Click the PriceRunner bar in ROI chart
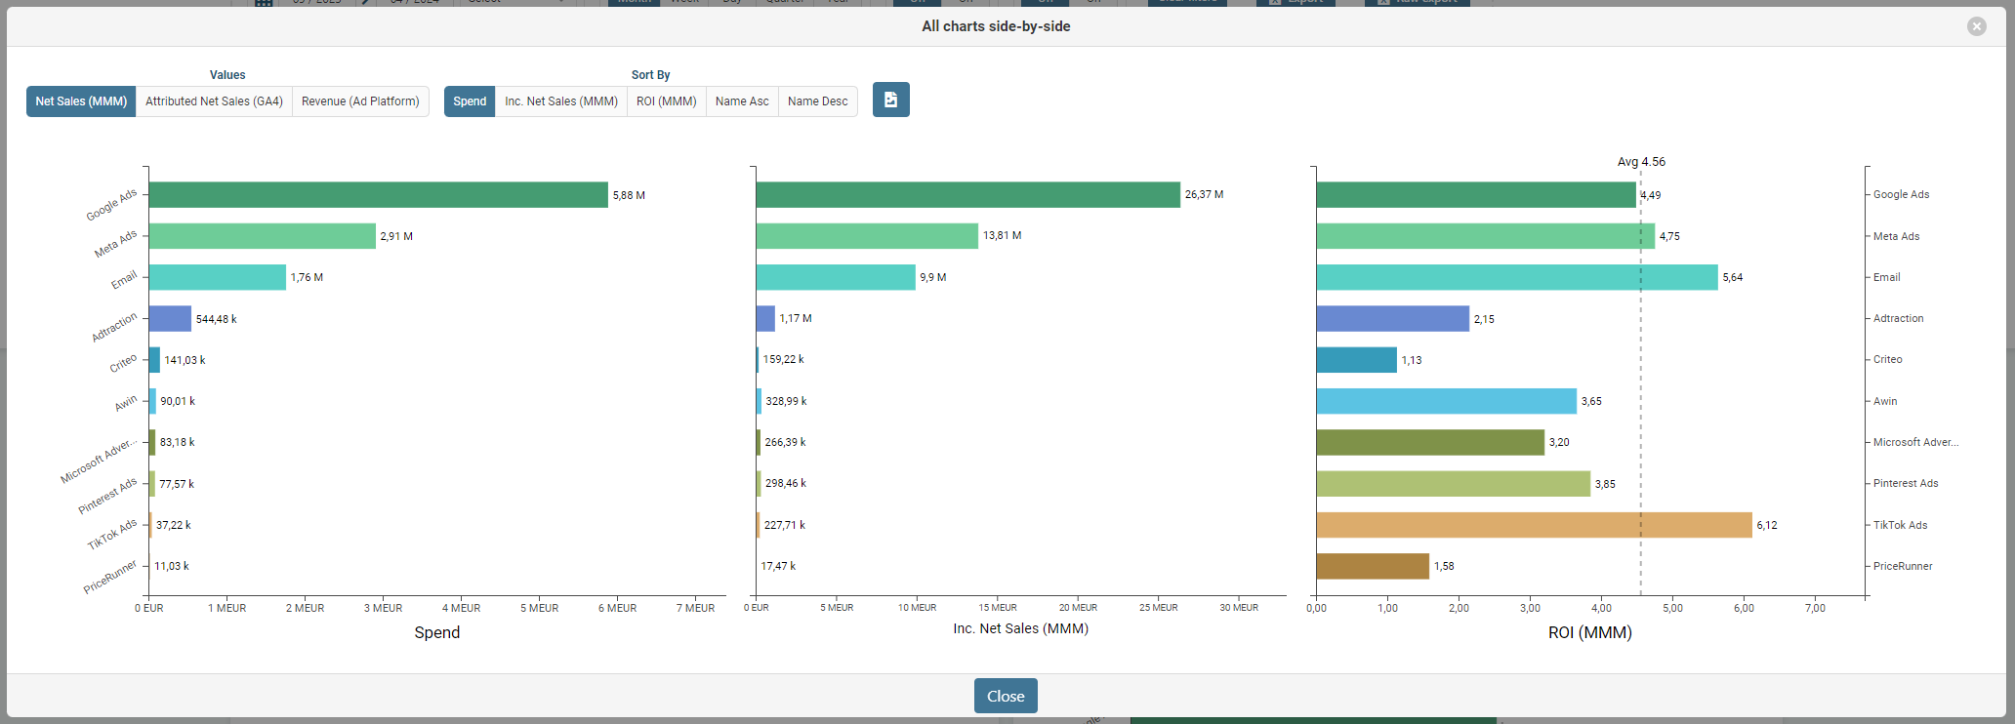Screen dimensions: 2015x724 1372,566
